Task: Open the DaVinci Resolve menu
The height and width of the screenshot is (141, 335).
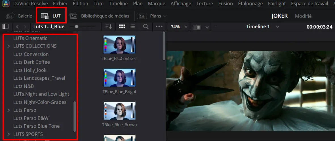Action: point(31,4)
